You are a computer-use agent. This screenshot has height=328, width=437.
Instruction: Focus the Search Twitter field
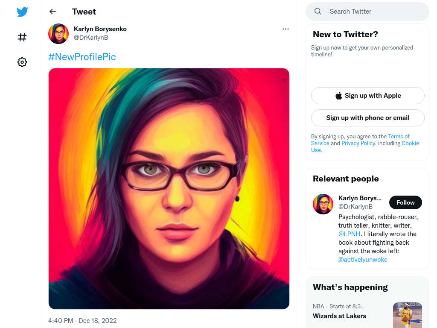click(367, 12)
